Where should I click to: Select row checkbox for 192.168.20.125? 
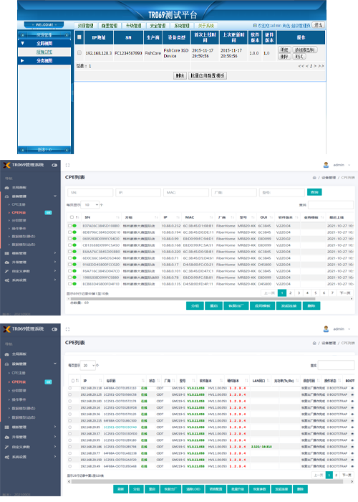(69, 394)
